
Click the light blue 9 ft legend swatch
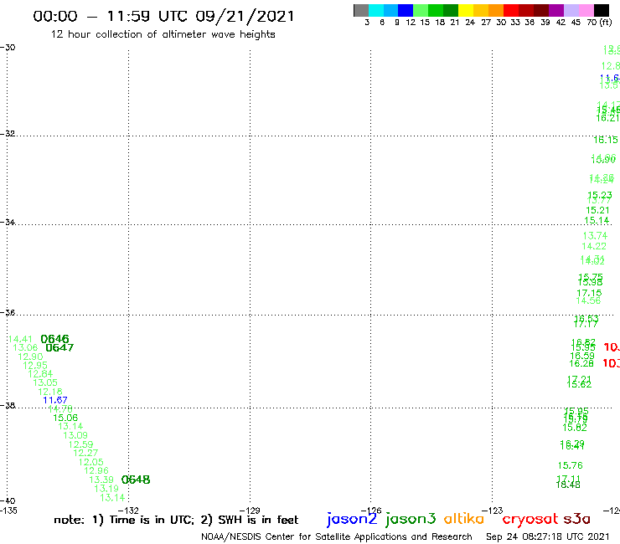coord(391,10)
